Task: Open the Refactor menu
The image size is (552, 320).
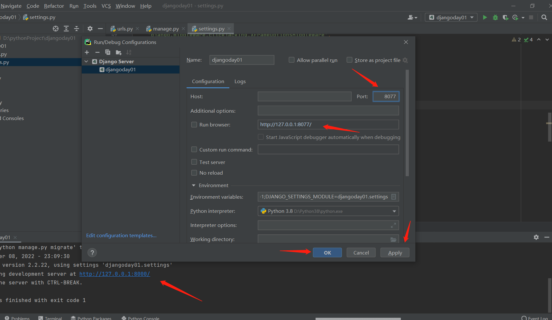Action: pyautogui.click(x=54, y=6)
